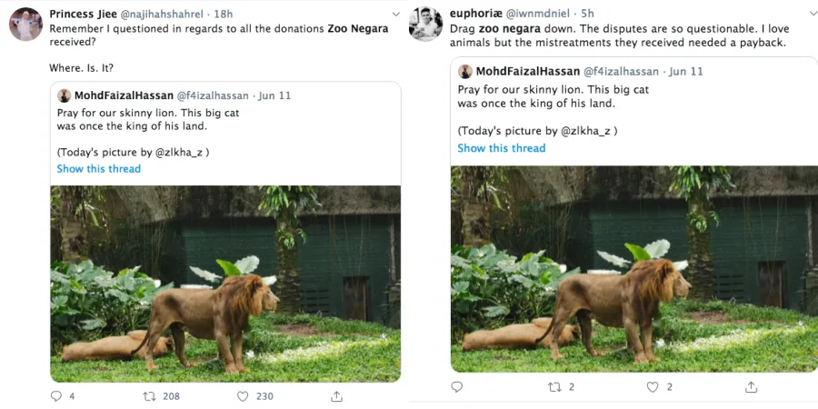Show this thread in left quoted tweet
Screen dimensions: 818x409
[x=98, y=168]
